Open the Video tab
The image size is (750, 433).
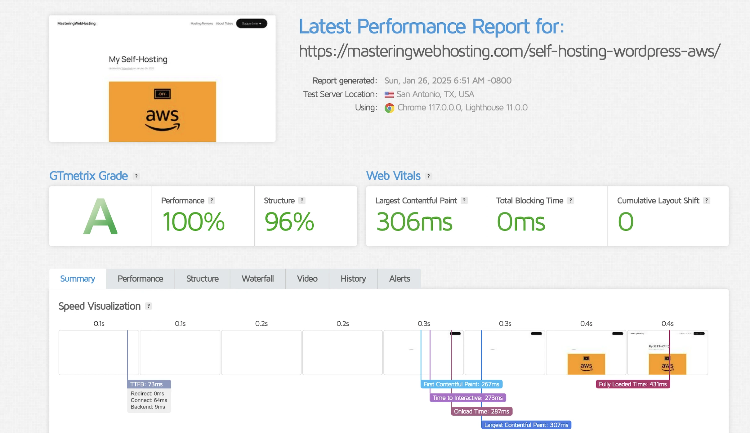click(x=307, y=279)
